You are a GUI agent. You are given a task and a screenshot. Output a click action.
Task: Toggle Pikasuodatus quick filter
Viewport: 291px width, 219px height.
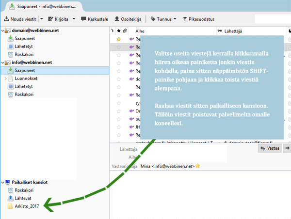(198, 19)
